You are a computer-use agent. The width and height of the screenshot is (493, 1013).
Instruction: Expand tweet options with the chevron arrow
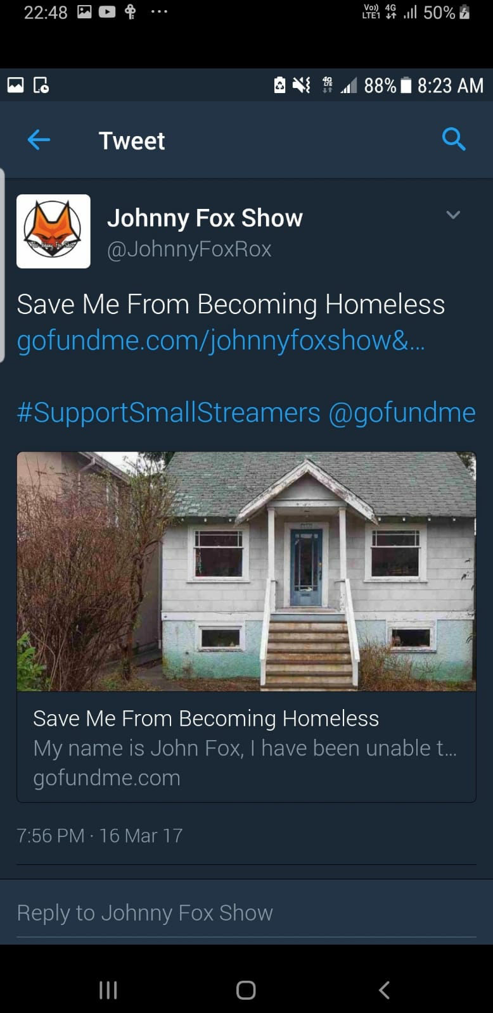453,215
